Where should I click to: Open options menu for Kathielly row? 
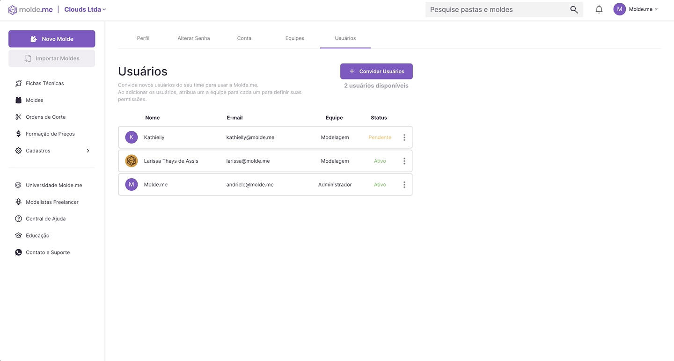(x=404, y=137)
